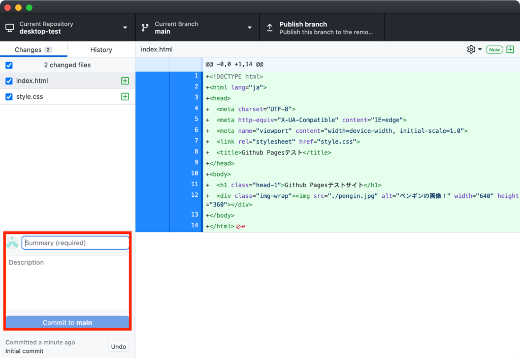The height and width of the screenshot is (358, 520).
Task: Toggle the 2 changed files checkbox
Action: click(9, 65)
